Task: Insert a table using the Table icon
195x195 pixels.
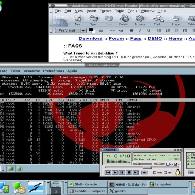Action: click(x=192, y=20)
